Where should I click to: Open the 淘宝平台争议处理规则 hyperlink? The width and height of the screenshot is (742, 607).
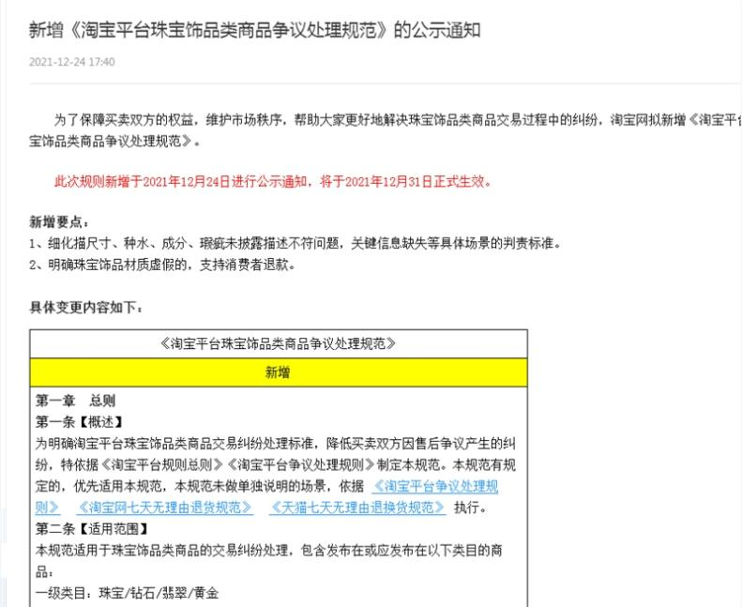(x=434, y=486)
